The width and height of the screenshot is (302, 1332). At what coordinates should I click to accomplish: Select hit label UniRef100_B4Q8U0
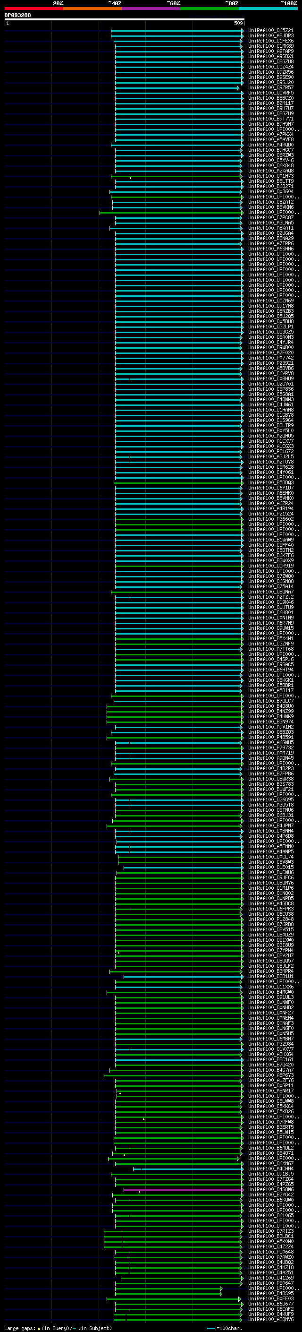pos(271,706)
